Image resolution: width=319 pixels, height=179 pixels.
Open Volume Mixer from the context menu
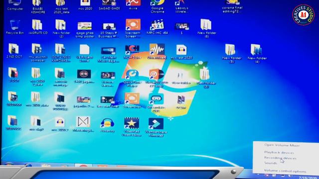[x=282, y=145]
